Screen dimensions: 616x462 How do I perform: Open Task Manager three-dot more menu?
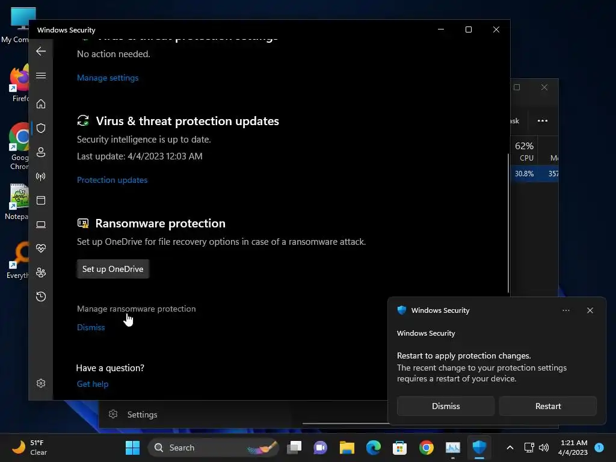543,120
